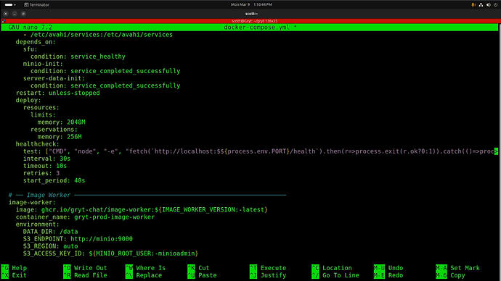
Task: Click the Terminator grouping icon on the red titlebar
Action: pyautogui.click(x=4, y=21)
